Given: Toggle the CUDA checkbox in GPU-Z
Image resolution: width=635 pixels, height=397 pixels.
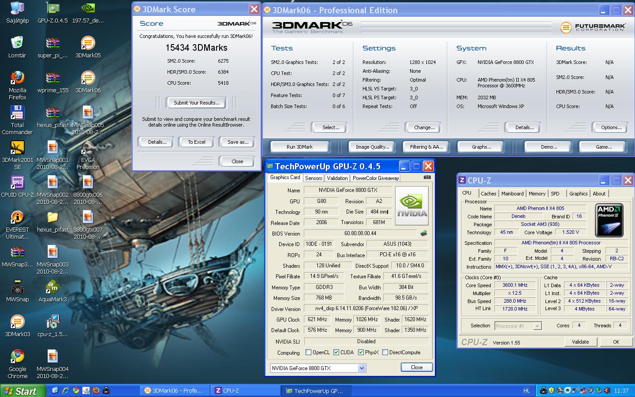Looking at the screenshot, I should point(336,352).
